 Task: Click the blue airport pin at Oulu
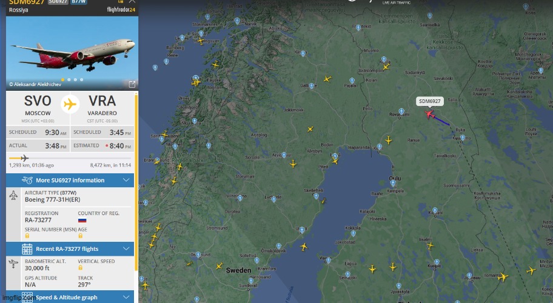click(x=394, y=181)
